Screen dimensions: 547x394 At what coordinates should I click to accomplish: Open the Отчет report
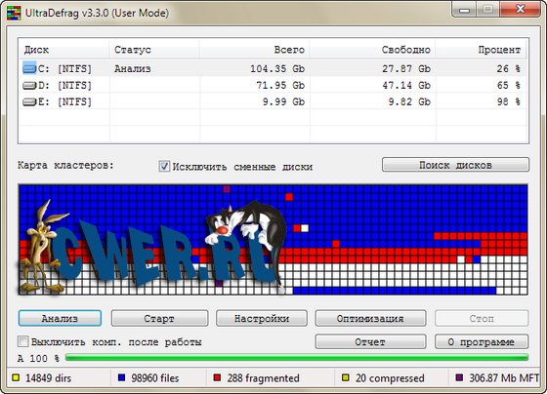click(x=370, y=341)
